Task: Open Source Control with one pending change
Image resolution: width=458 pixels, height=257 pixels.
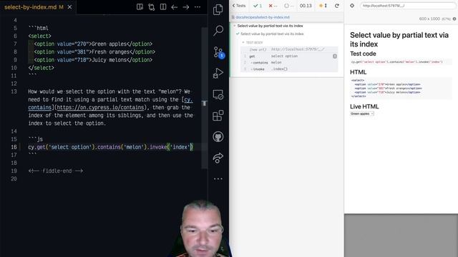Action: coord(218,52)
